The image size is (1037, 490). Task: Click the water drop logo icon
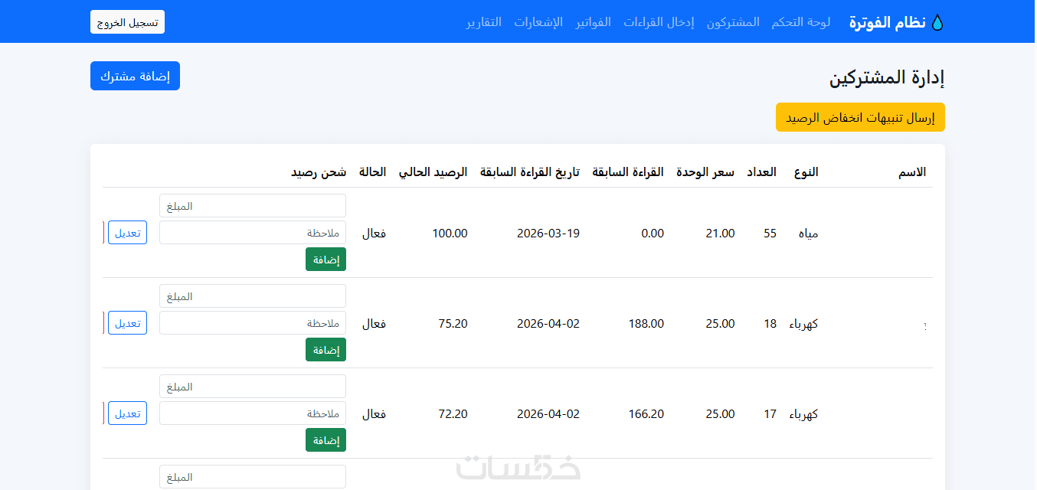[x=937, y=22]
